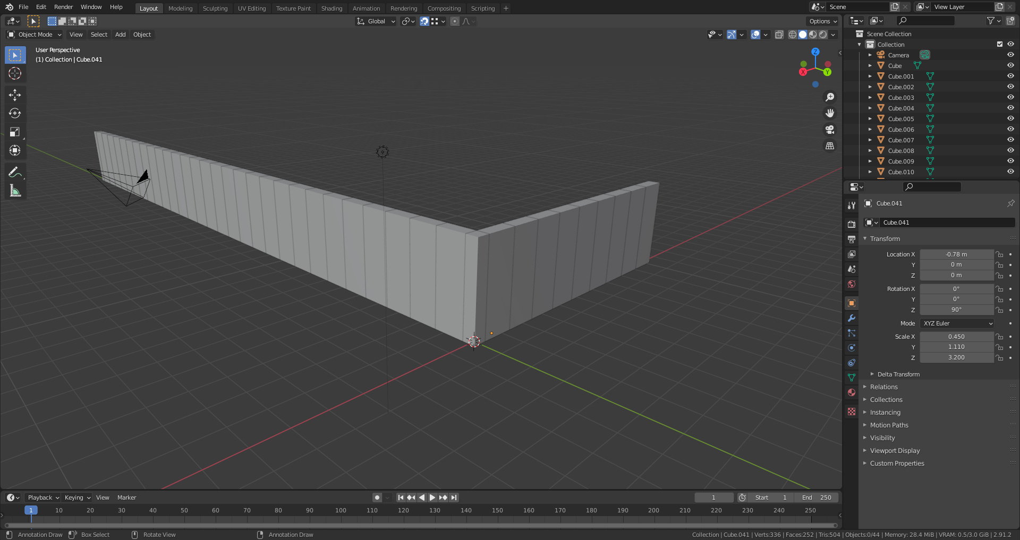Activate the Measure tool
This screenshot has width=1020, height=540.
click(15, 191)
